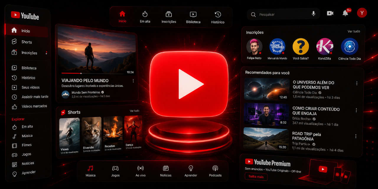Open Mundo Sem Fronteiras channel icon

tap(66, 94)
